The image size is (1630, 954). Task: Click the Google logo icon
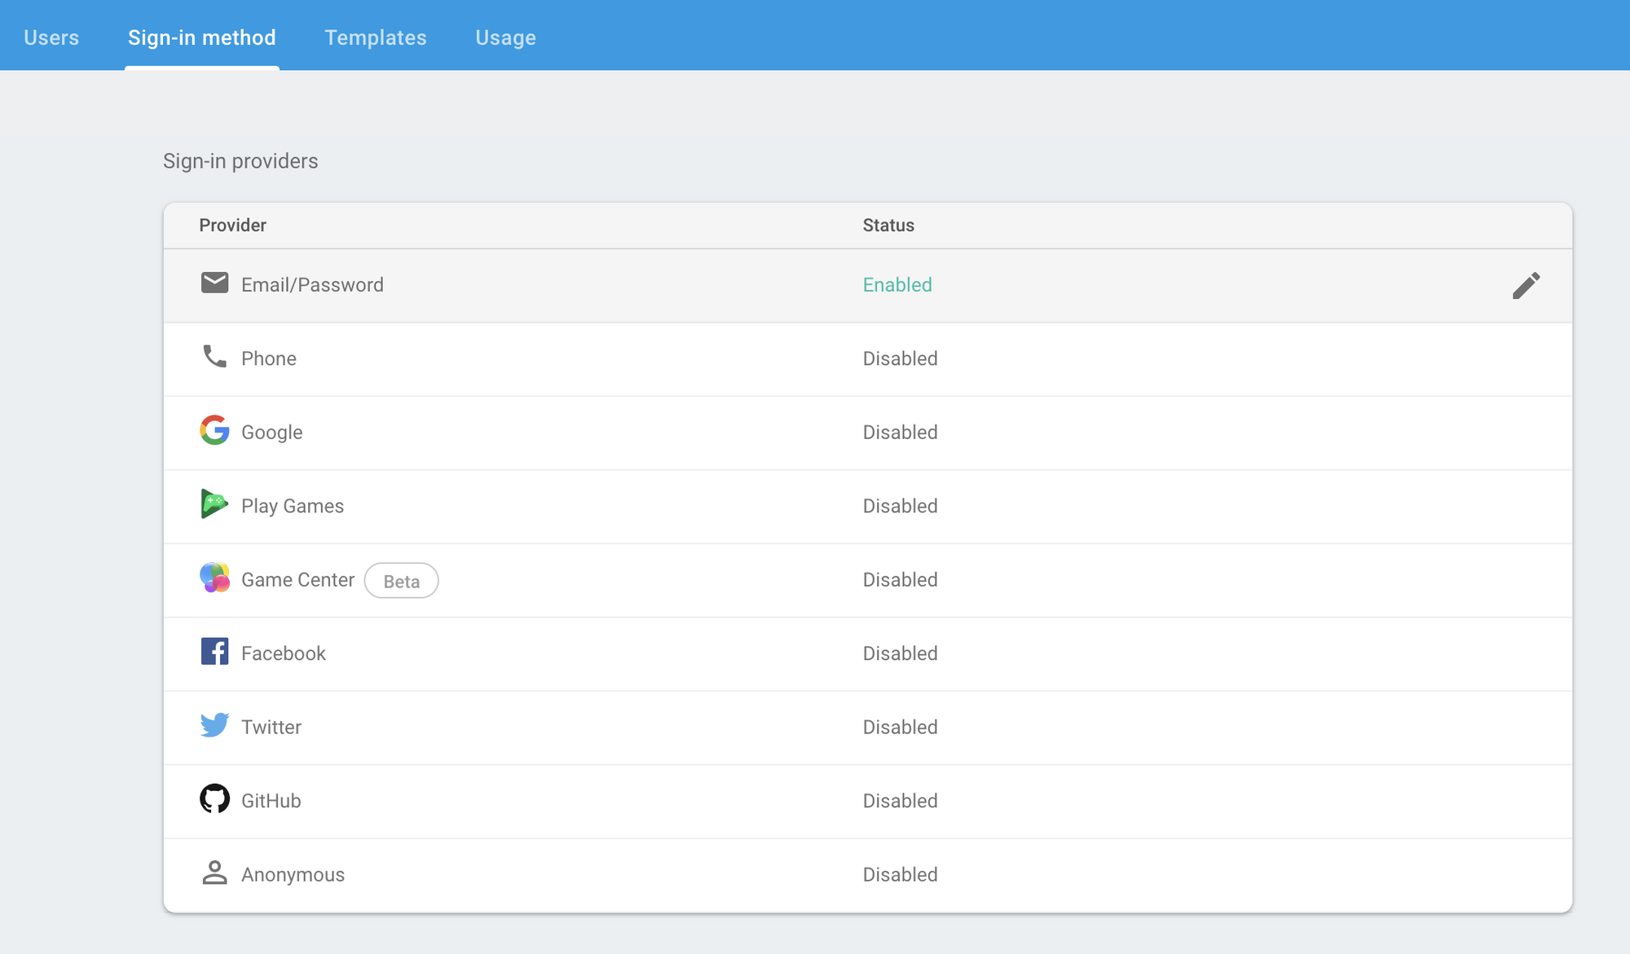coord(214,430)
